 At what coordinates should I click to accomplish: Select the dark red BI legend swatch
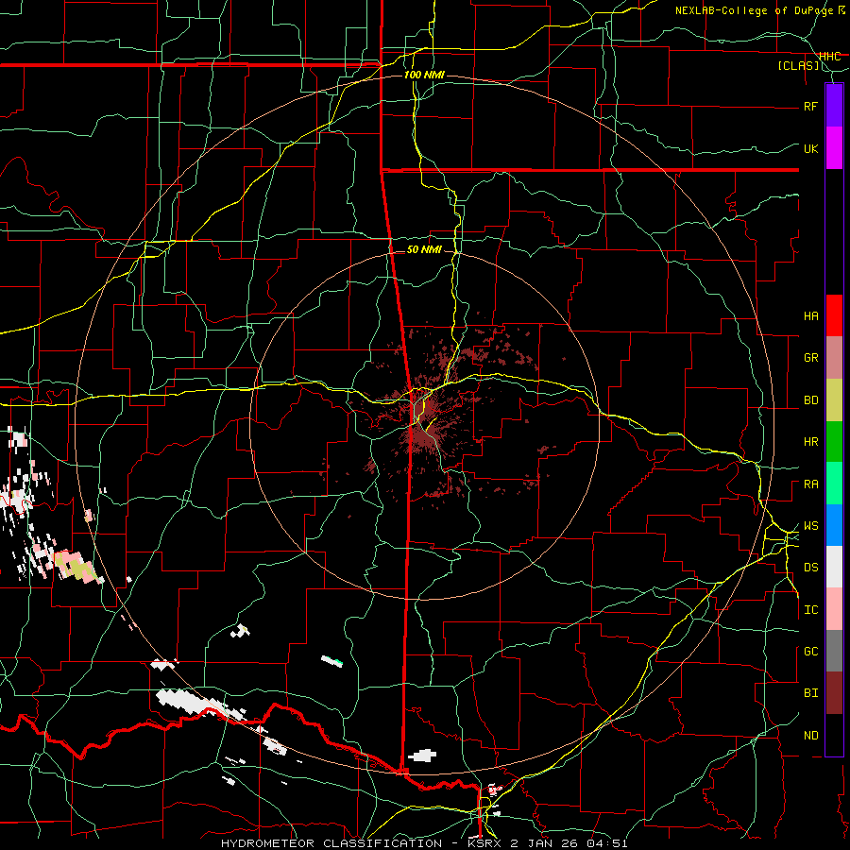click(x=834, y=693)
